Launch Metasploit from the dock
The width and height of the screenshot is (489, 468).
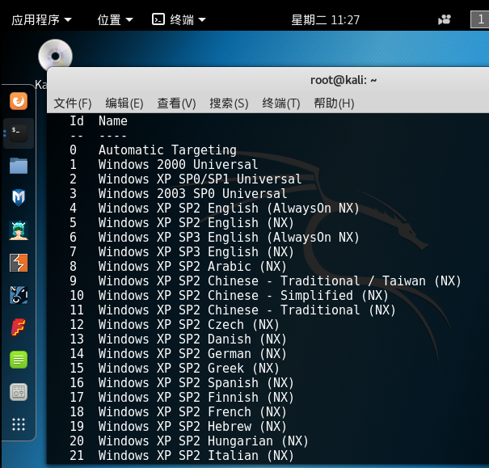tap(19, 198)
